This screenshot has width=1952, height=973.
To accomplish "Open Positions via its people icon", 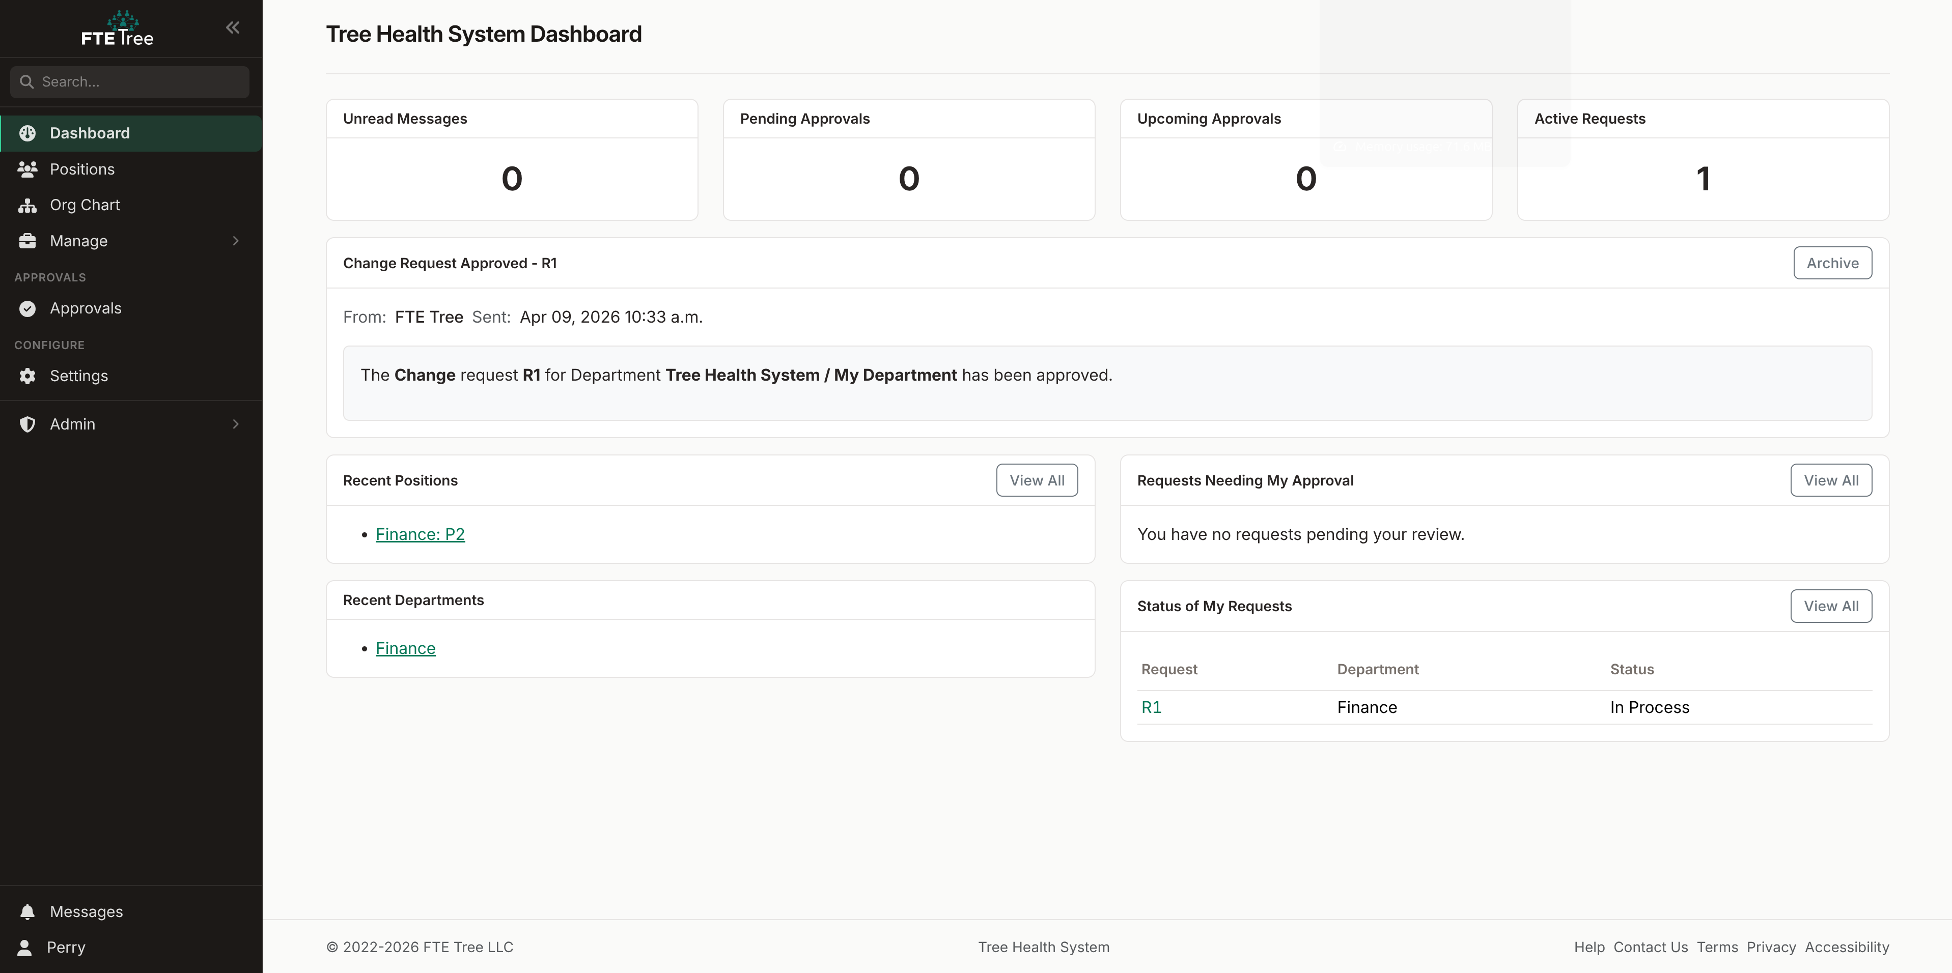I will tap(27, 169).
